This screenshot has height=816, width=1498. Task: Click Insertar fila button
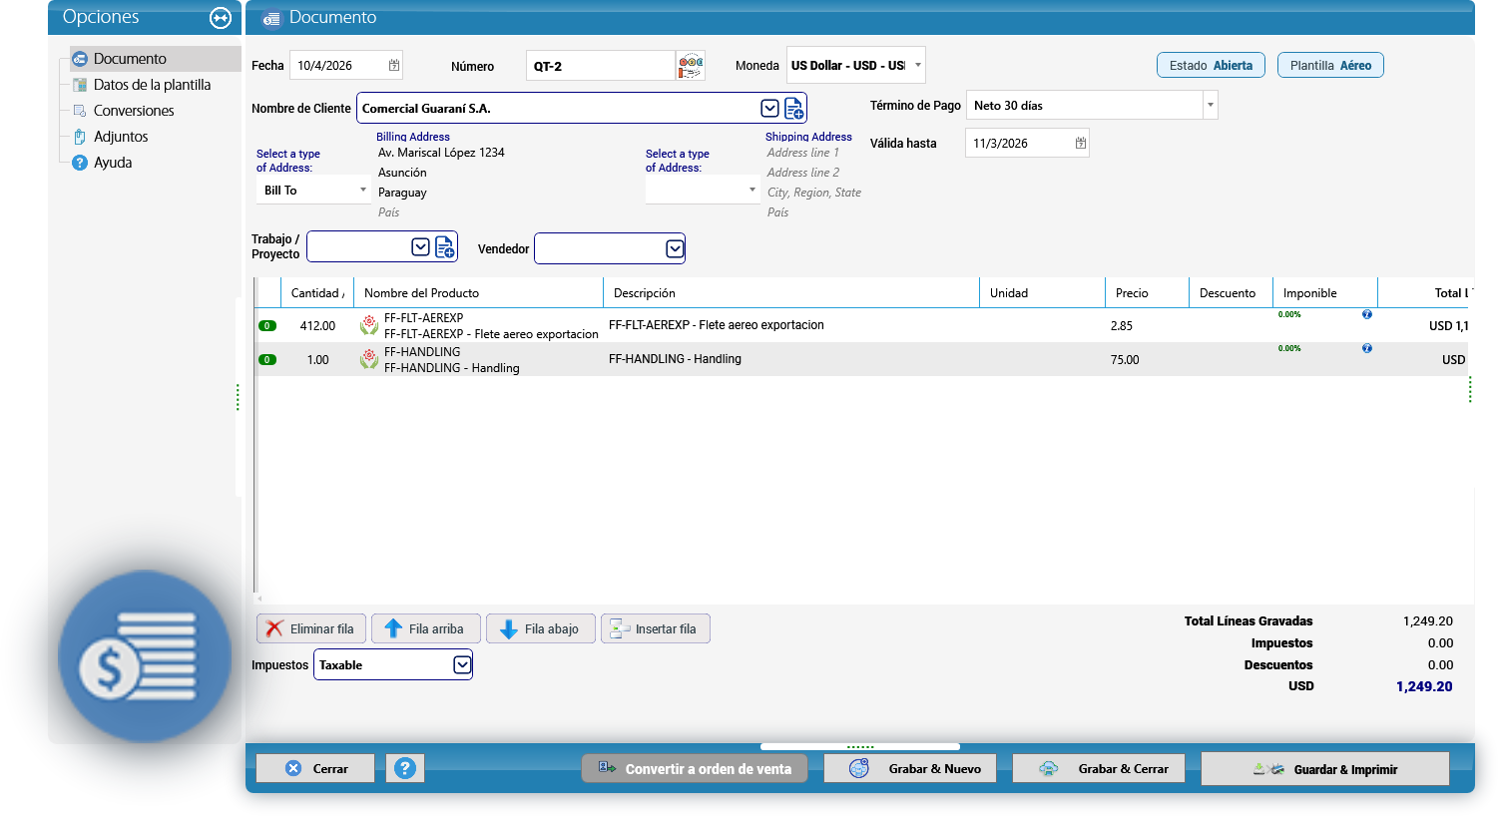[x=656, y=628]
